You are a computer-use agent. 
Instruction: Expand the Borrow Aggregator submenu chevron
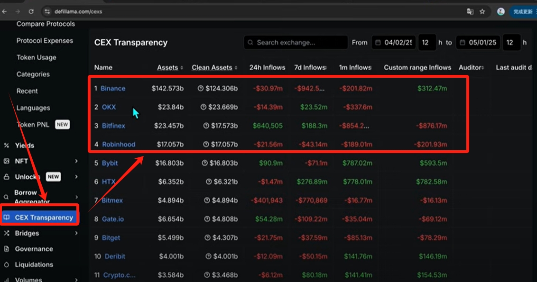click(x=76, y=197)
